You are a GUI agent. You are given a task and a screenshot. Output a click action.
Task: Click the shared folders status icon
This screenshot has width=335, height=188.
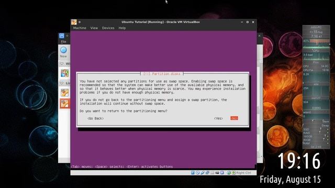[x=212, y=173]
